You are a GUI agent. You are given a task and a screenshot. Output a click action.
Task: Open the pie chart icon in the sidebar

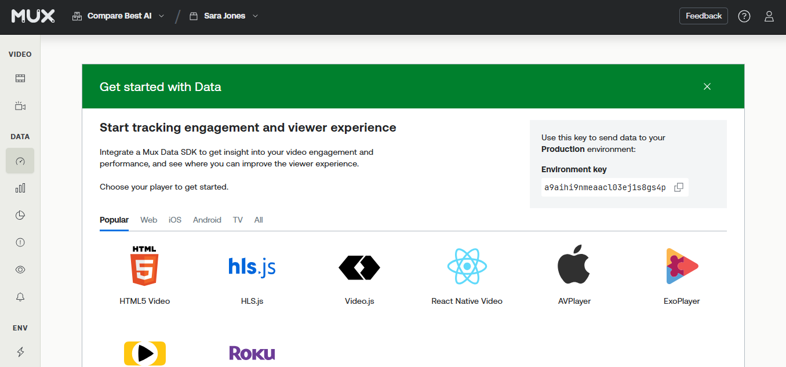pyautogui.click(x=20, y=215)
